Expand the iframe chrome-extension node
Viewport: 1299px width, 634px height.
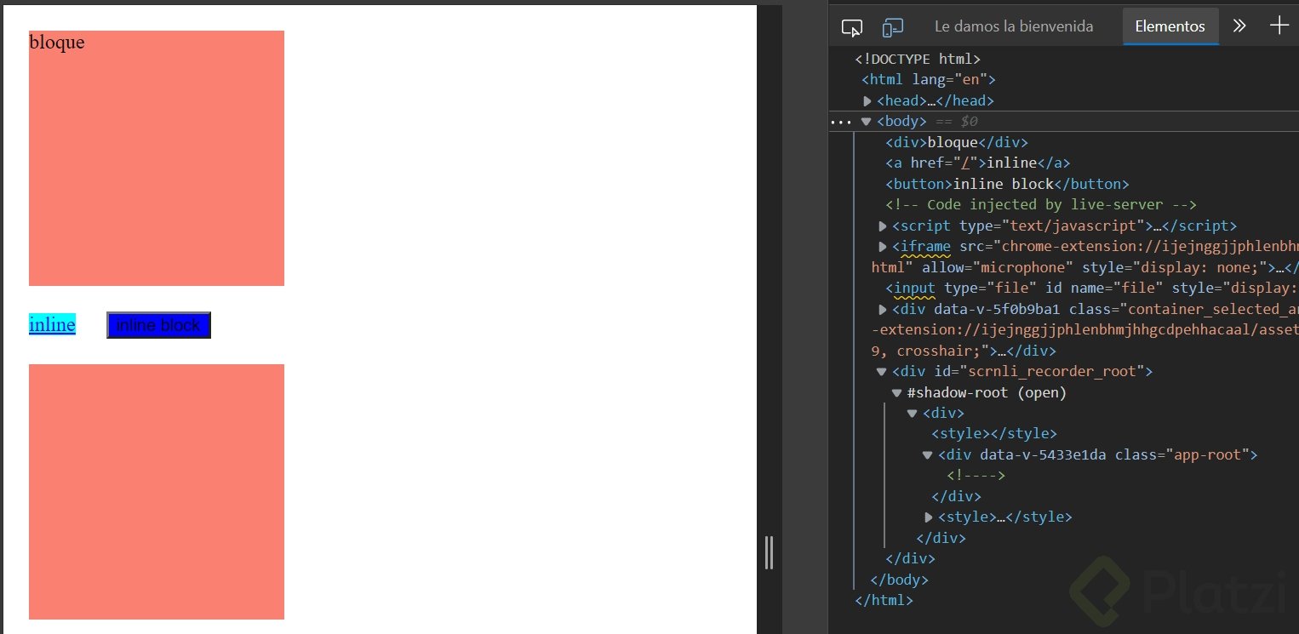coord(883,247)
